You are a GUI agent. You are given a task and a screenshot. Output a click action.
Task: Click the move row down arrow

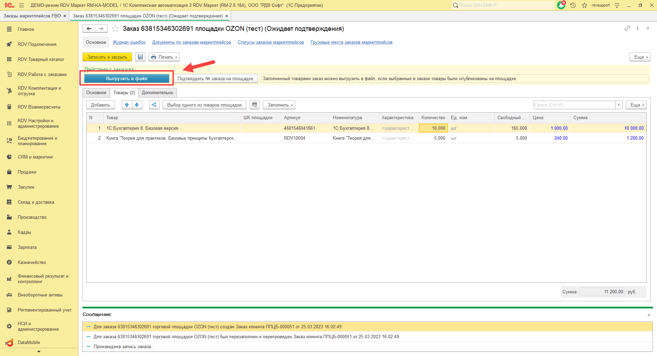coord(137,105)
